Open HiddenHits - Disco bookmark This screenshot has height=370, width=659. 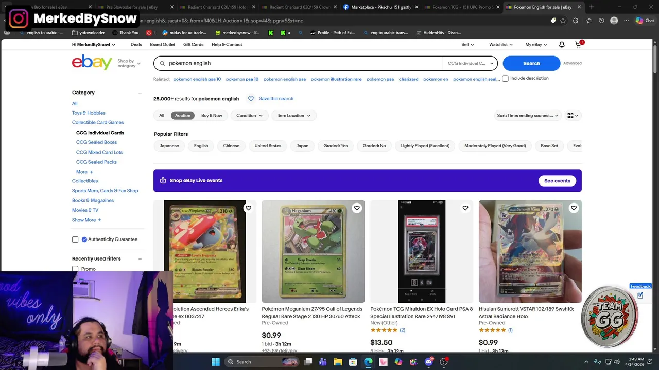(x=438, y=33)
